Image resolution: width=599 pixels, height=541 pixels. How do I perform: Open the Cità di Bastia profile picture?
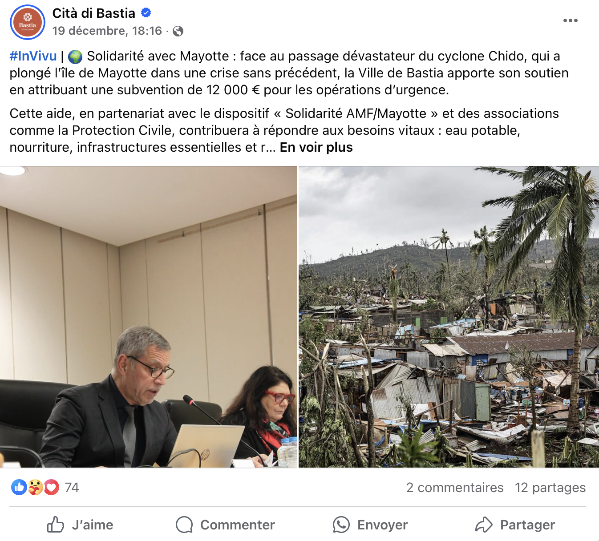click(28, 22)
